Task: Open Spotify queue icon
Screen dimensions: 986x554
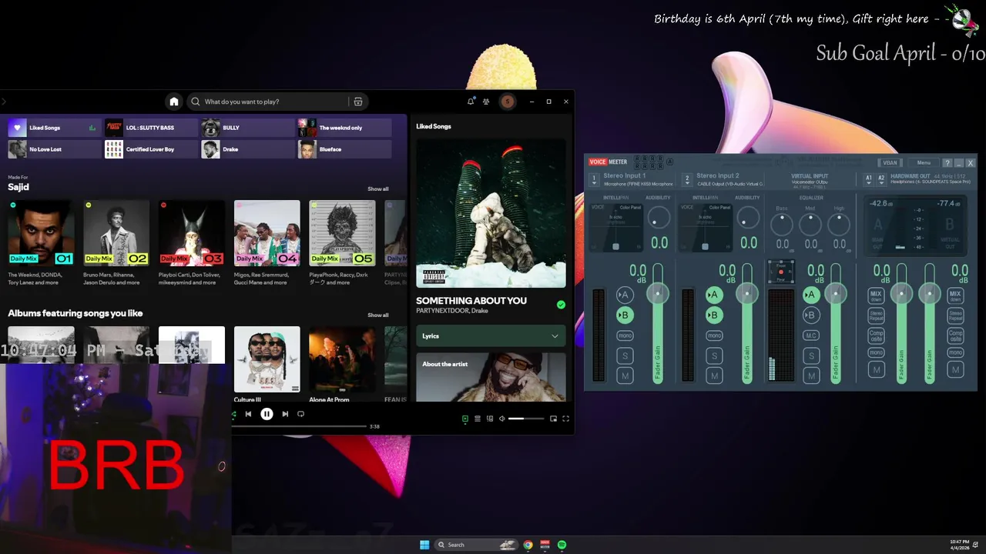Action: point(477,419)
